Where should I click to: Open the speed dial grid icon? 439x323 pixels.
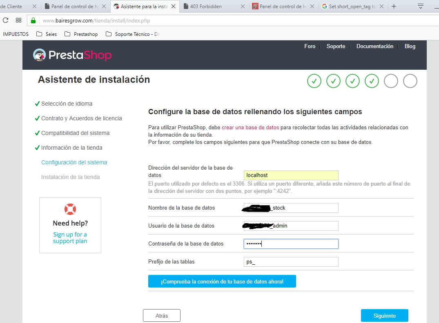click(x=18, y=20)
